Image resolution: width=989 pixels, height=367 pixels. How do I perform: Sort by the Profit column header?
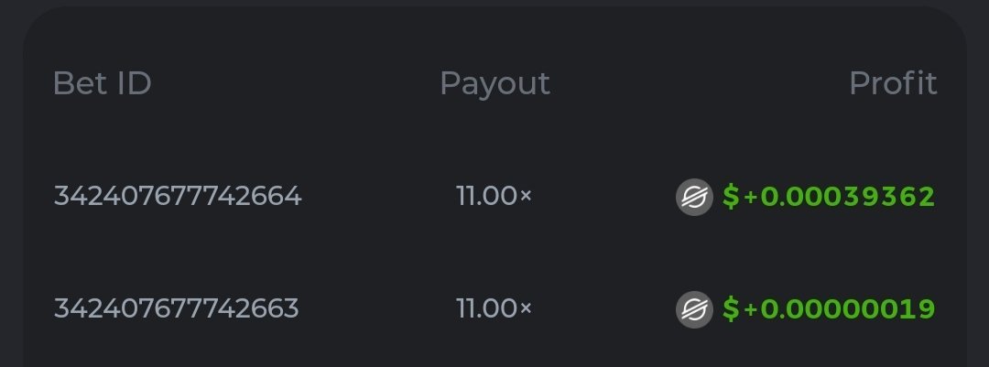893,83
